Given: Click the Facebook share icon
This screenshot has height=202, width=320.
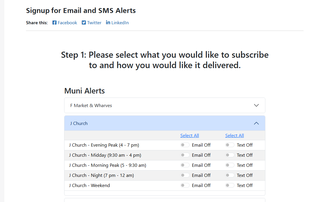Looking at the screenshot, I should (54, 23).
